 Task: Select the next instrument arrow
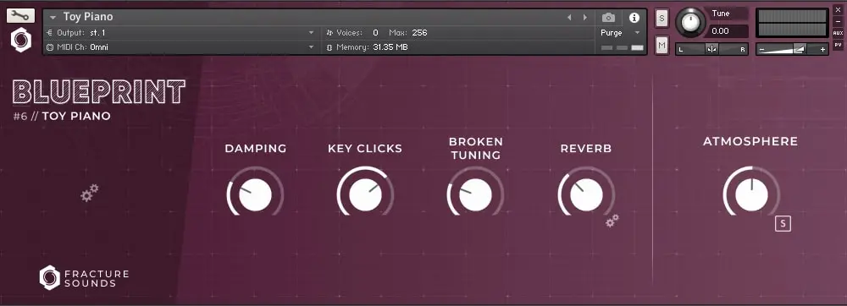click(585, 18)
